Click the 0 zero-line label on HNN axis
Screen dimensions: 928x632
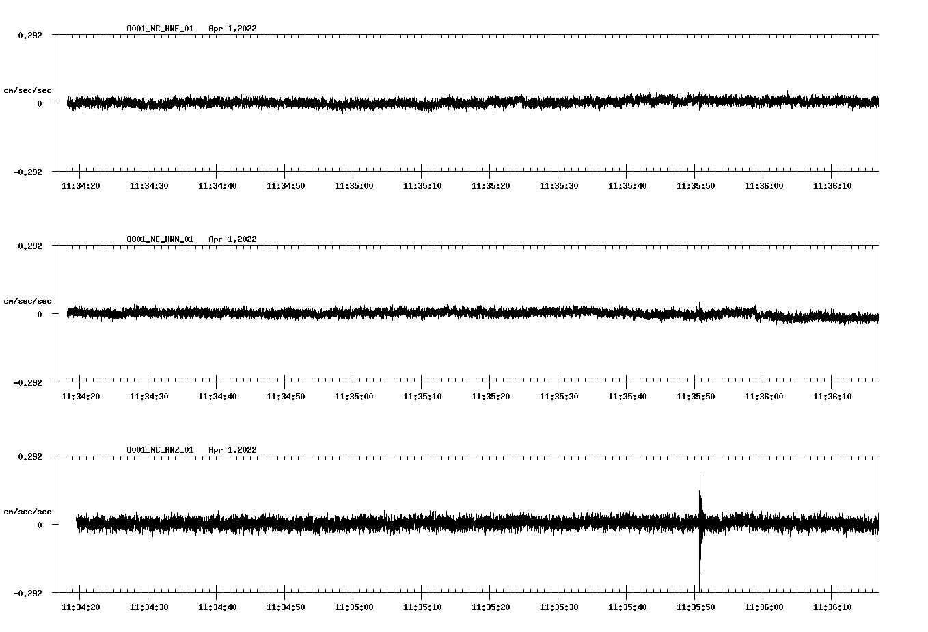[x=40, y=314]
